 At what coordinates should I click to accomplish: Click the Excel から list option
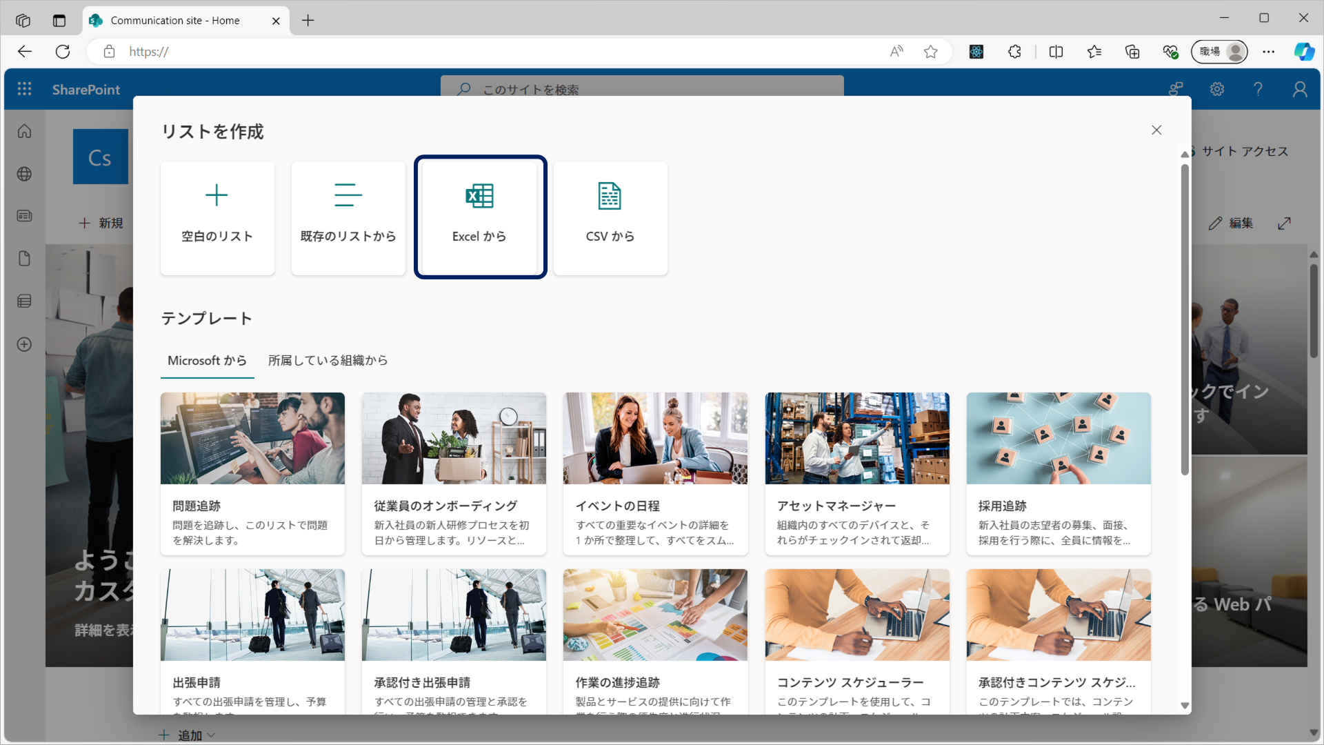[480, 217]
